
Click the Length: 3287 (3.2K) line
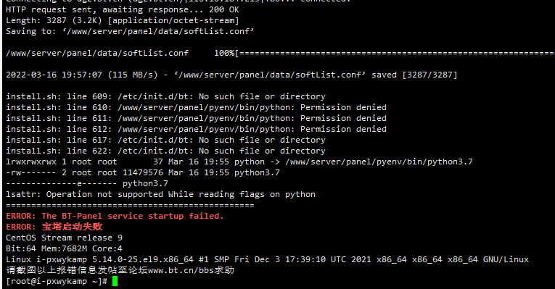(123, 20)
